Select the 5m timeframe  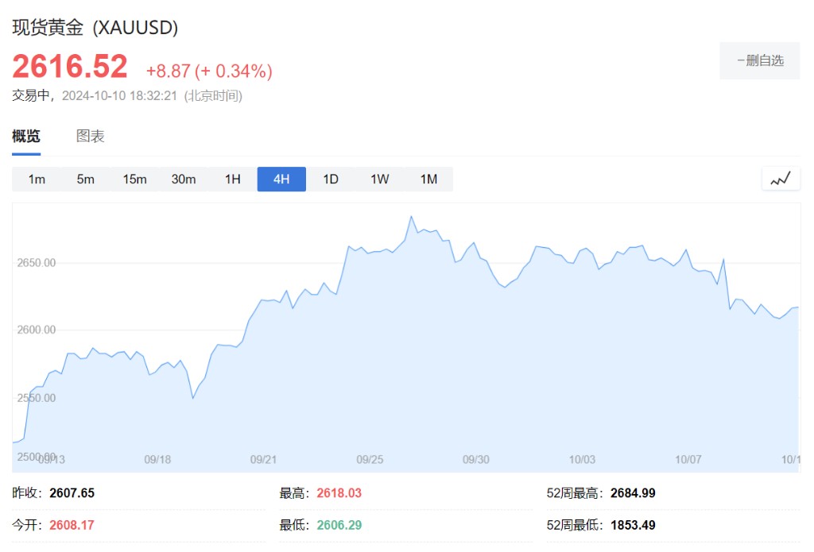[x=86, y=179]
